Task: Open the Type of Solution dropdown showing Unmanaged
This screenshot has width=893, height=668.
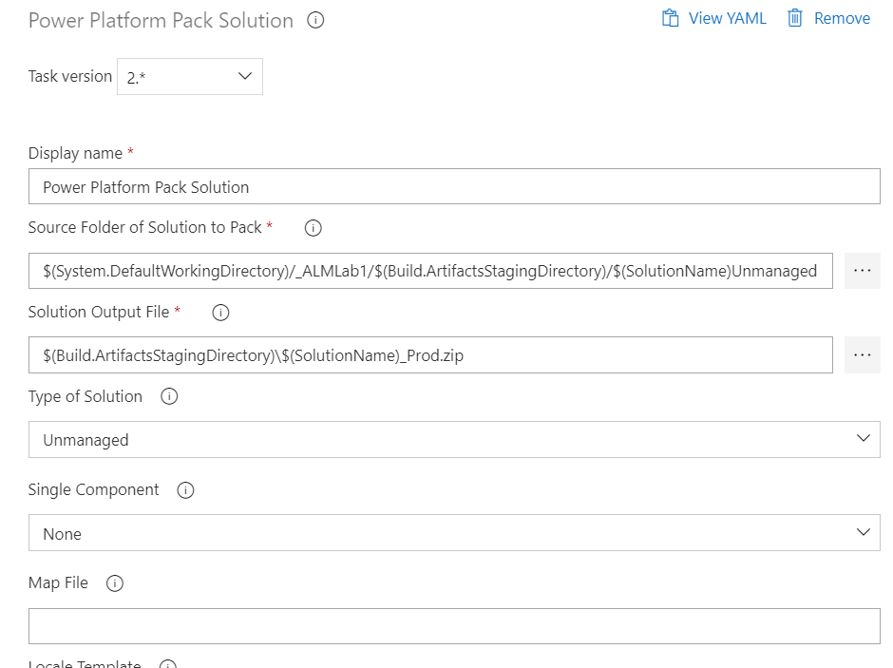Action: [x=454, y=439]
